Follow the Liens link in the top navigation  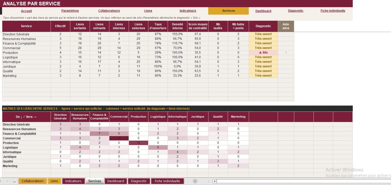point(148,11)
